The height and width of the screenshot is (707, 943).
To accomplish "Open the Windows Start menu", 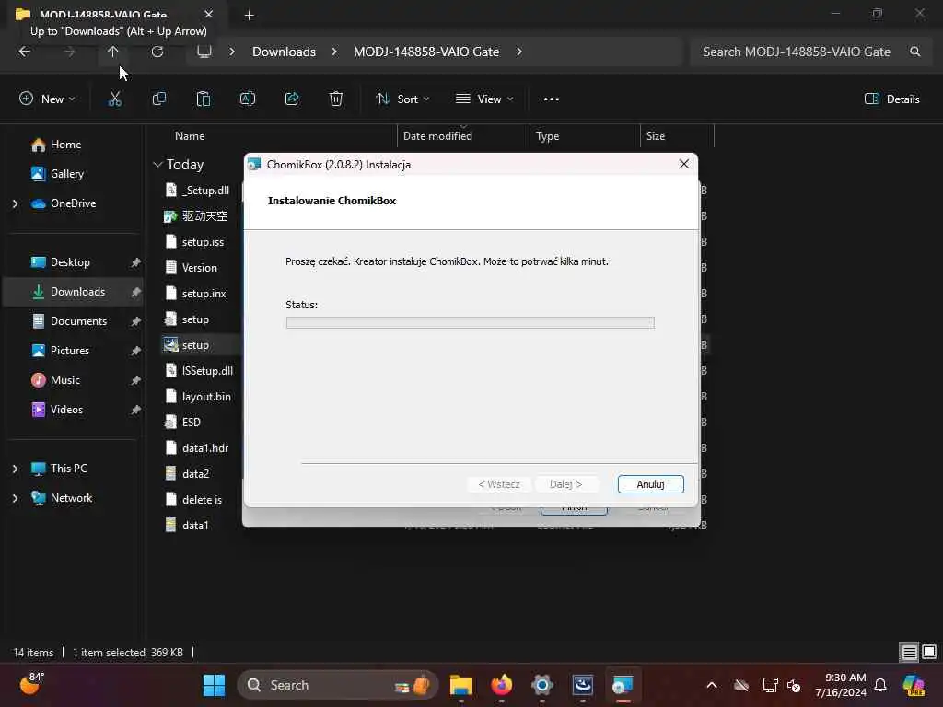I will click(x=214, y=685).
